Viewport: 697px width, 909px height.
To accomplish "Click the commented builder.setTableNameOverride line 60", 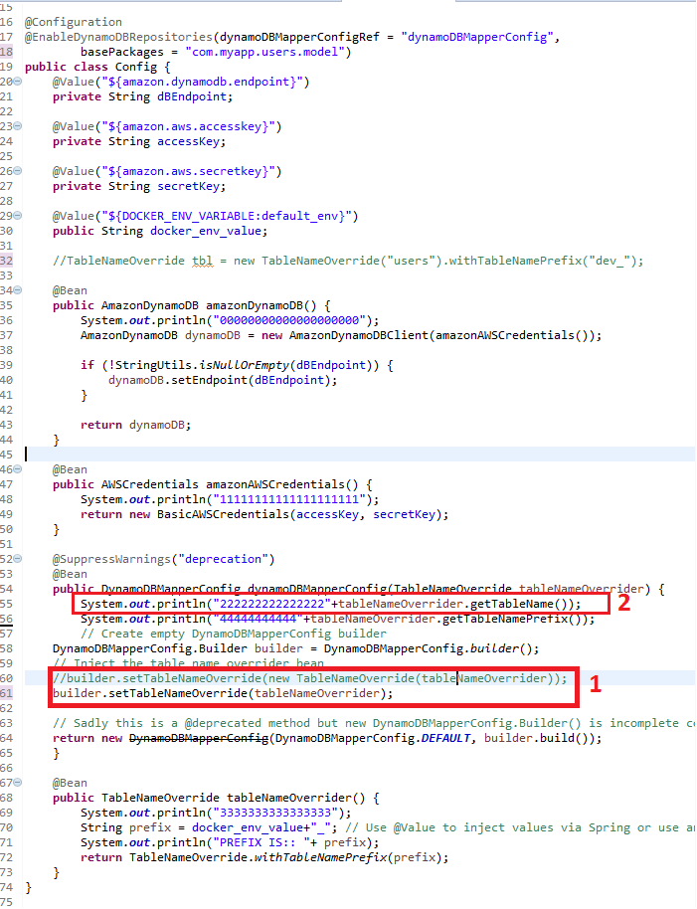I will click(310, 679).
